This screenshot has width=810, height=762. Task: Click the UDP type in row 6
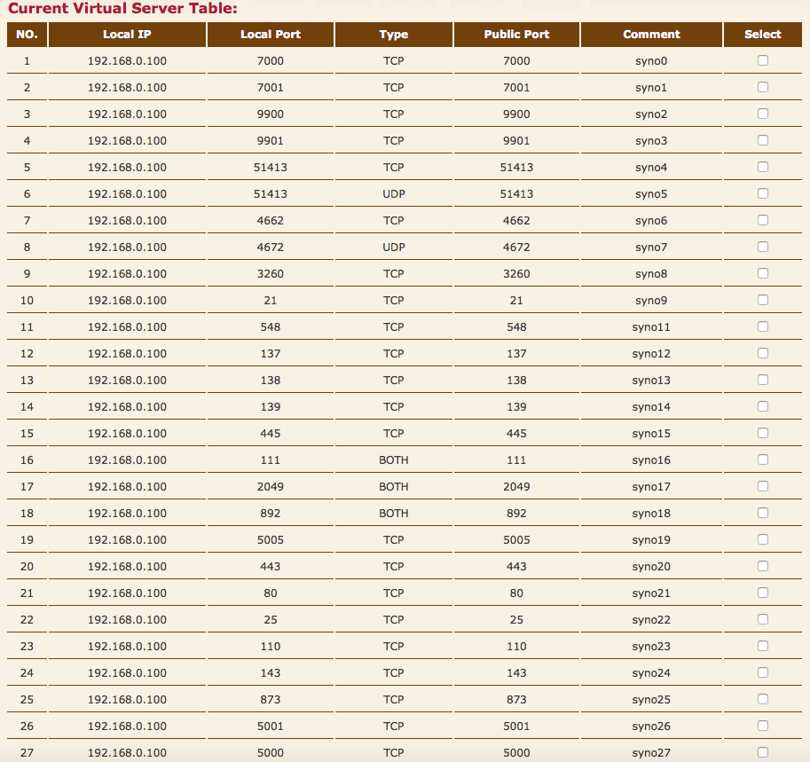click(x=394, y=193)
